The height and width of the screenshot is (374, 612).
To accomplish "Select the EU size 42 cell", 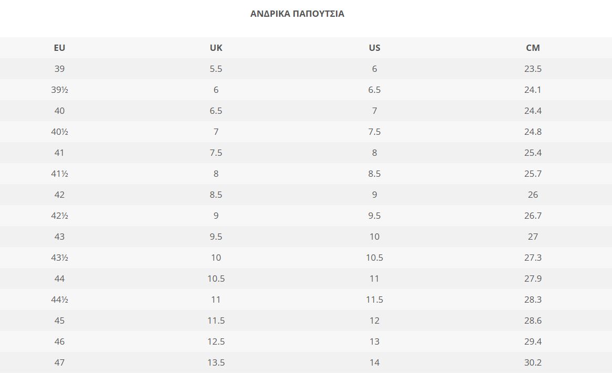I will (59, 195).
